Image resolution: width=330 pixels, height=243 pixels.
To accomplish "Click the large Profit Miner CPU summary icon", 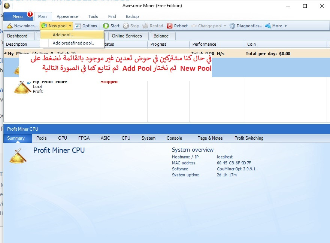I will pyautogui.click(x=18, y=156).
